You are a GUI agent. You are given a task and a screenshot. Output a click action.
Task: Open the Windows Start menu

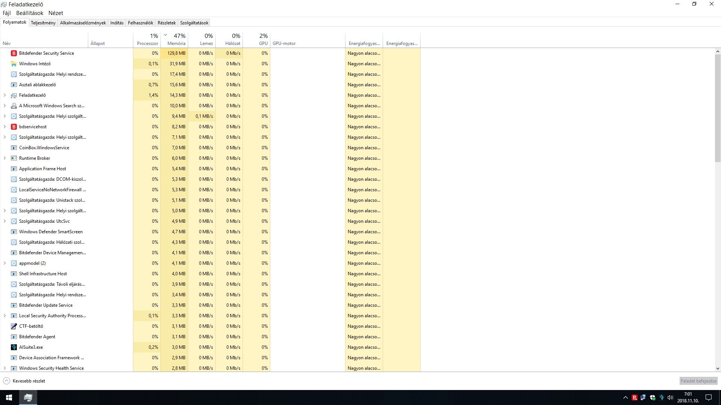pyautogui.click(x=9, y=397)
